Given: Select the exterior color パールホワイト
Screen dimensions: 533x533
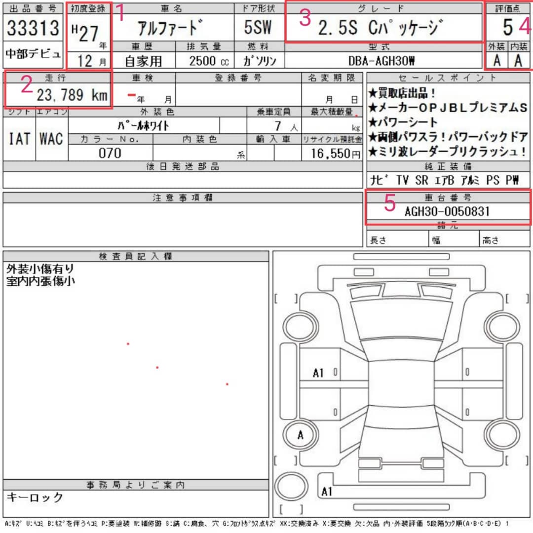Looking at the screenshot, I should (x=143, y=125).
